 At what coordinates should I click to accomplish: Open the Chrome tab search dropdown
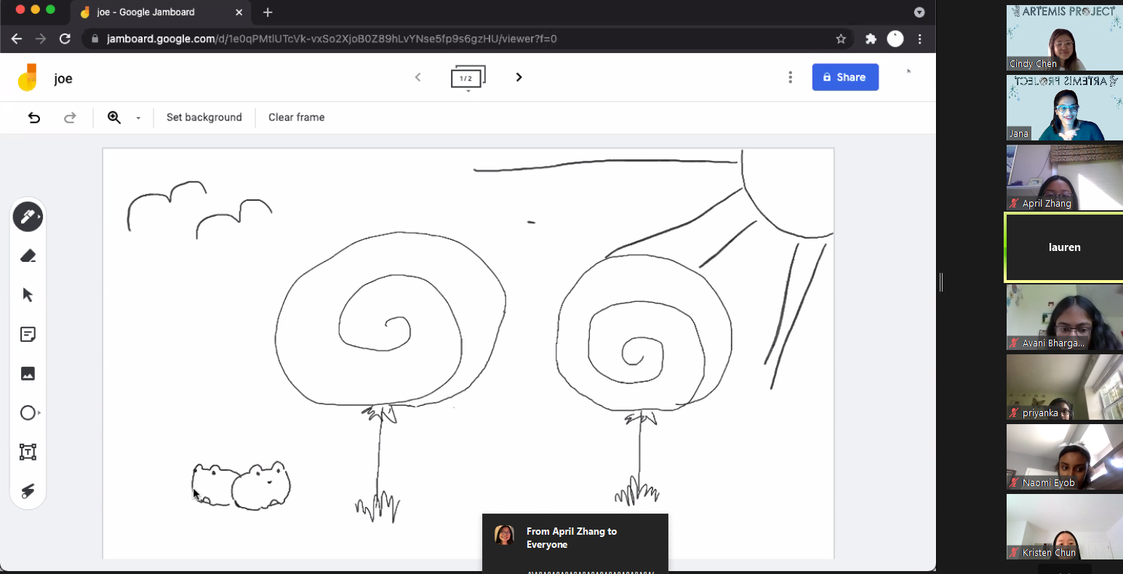[x=919, y=12]
